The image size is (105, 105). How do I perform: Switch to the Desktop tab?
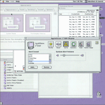(x=31, y=10)
